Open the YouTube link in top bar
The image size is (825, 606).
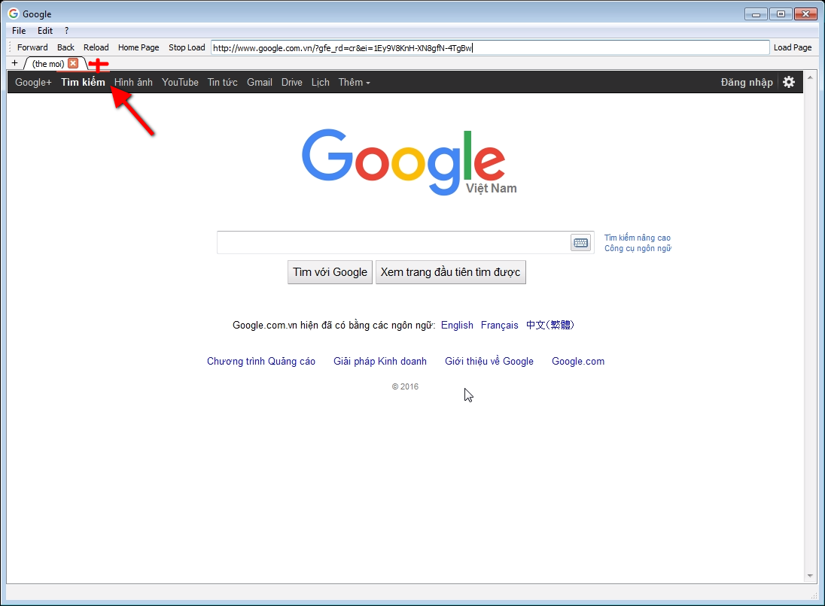click(x=180, y=82)
